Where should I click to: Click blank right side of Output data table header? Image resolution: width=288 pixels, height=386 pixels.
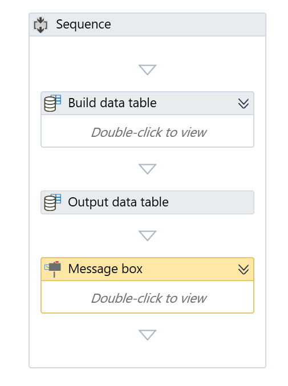210,202
